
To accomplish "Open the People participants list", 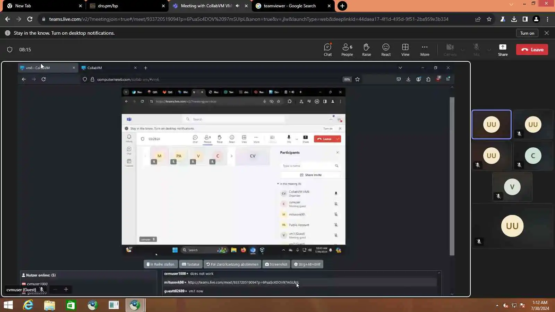I will 347,50.
